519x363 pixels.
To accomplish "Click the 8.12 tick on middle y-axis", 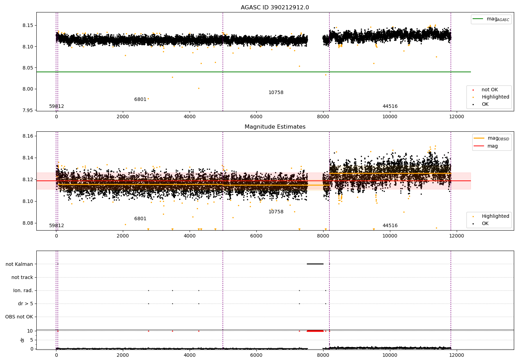I will [28, 180].
